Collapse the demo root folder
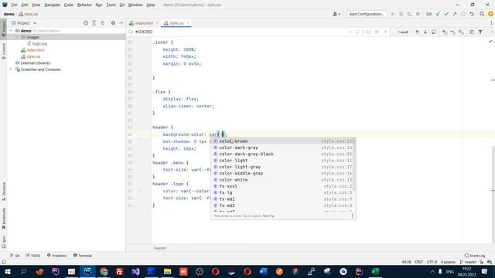The image size is (495, 278). (11, 31)
